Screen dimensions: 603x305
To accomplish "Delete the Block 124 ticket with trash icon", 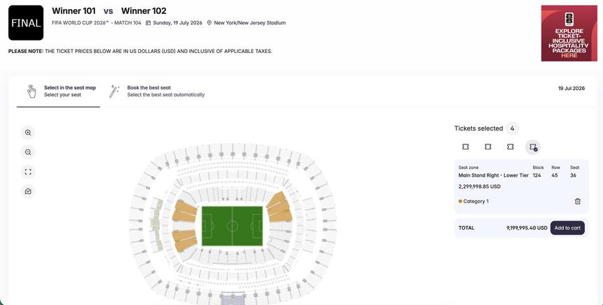I will click(577, 201).
